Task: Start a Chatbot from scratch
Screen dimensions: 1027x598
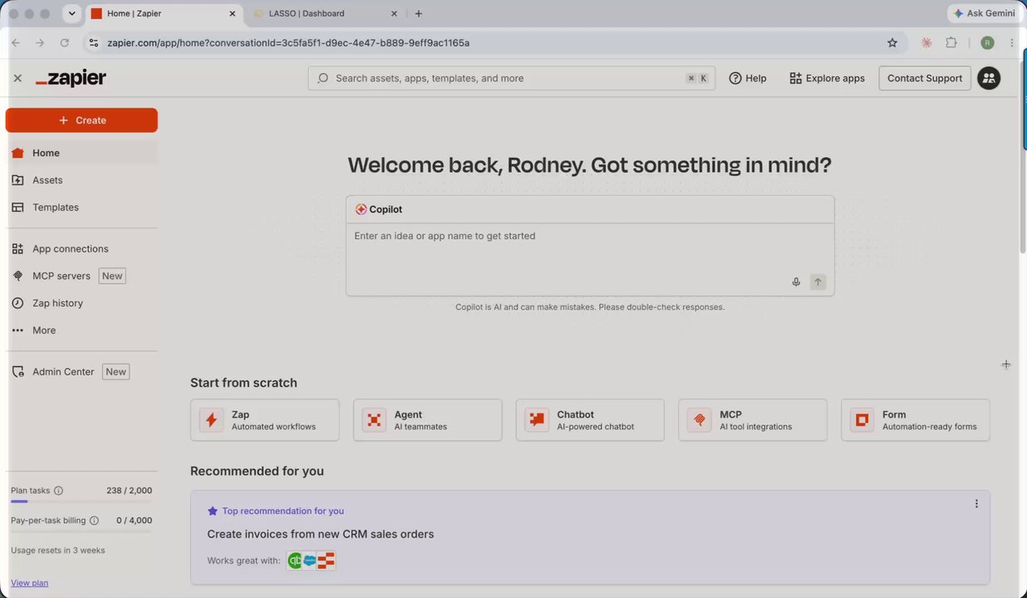Action: (590, 420)
